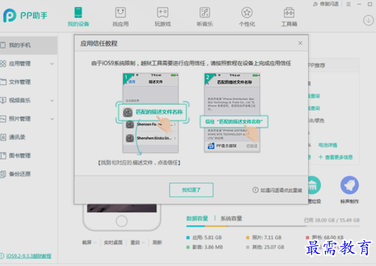Viewport: 376px width, 266px height.
Task: Click 查看更多信息 link
Action: coord(336,157)
